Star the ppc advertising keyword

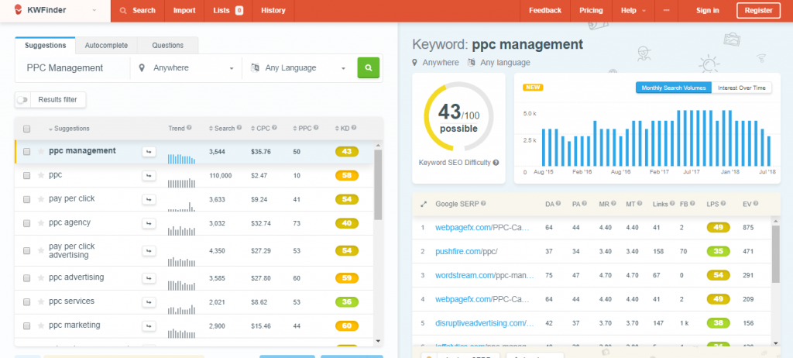tap(41, 277)
